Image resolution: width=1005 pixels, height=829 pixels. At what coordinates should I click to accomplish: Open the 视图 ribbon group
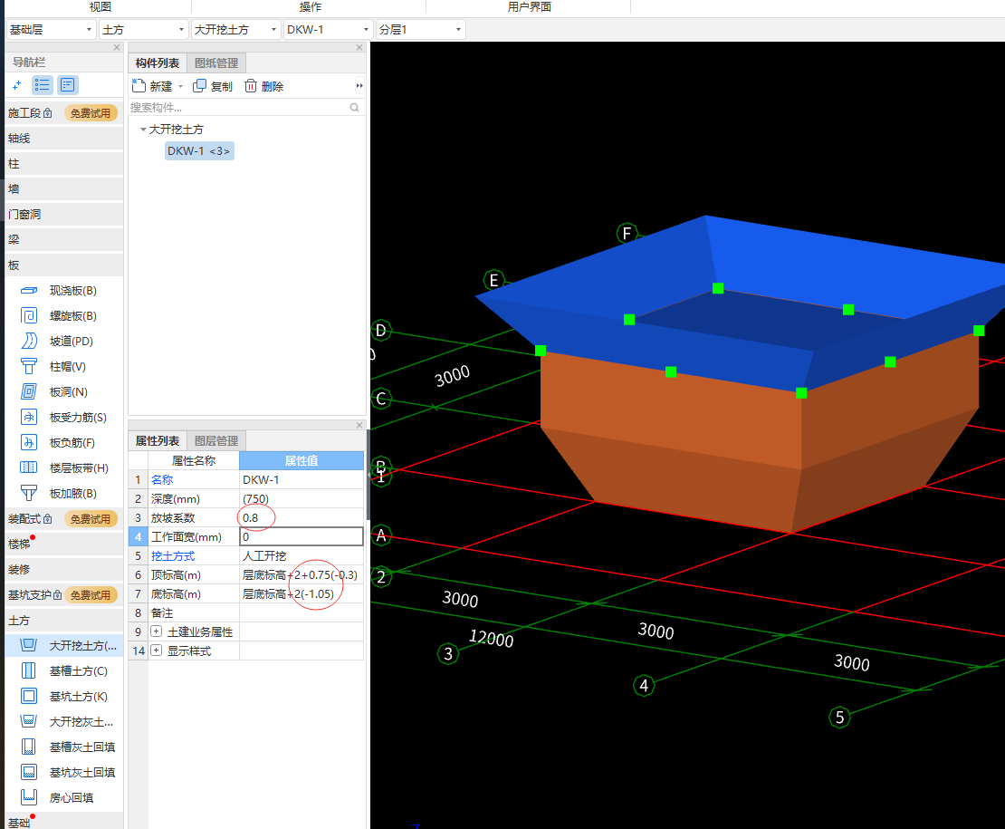coord(100,7)
